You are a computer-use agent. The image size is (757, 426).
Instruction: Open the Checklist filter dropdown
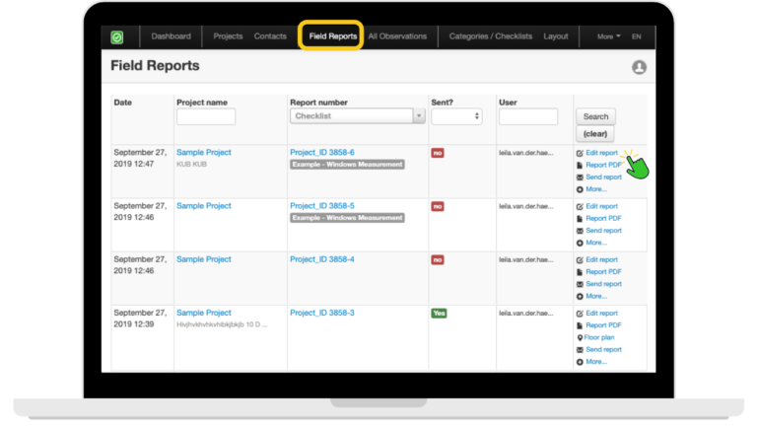(358, 116)
